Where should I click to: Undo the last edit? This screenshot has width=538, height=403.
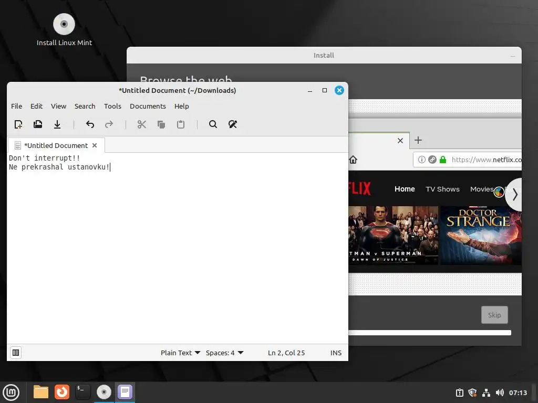click(90, 124)
